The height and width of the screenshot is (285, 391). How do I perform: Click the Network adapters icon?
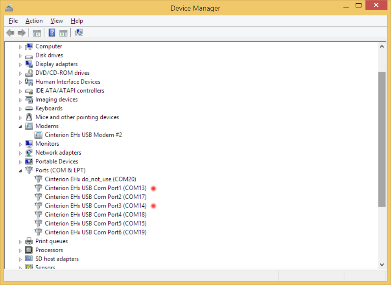tap(29, 153)
